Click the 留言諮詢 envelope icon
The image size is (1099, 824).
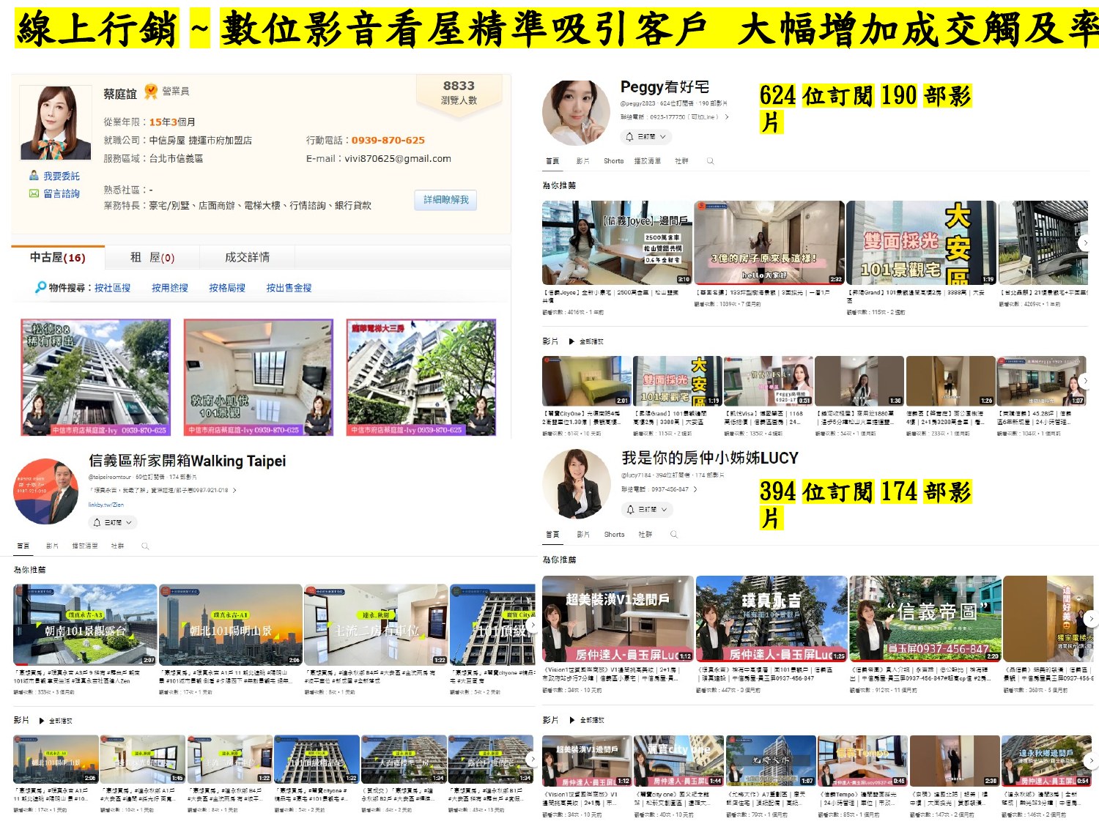pyautogui.click(x=34, y=193)
